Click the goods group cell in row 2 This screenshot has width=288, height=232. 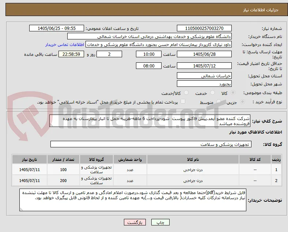tap(96, 181)
